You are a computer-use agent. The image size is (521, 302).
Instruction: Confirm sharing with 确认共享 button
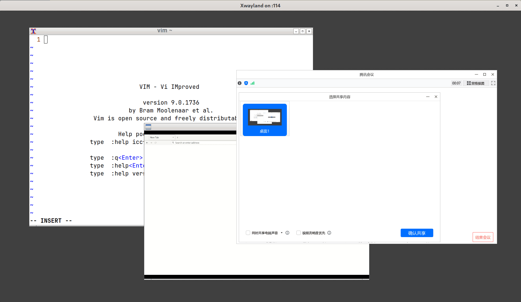pyautogui.click(x=417, y=233)
